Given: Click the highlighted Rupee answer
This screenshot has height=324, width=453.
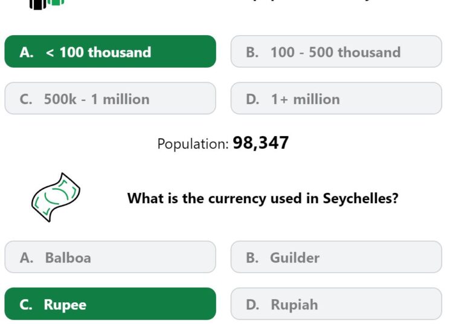Looking at the screenshot, I should pyautogui.click(x=110, y=304).
